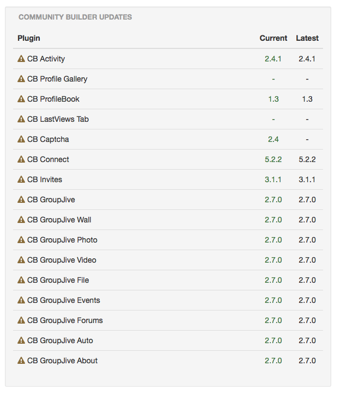This screenshot has height=397, width=347.
Task: Click CB GroupJive Forums plugin name
Action: [x=65, y=320]
